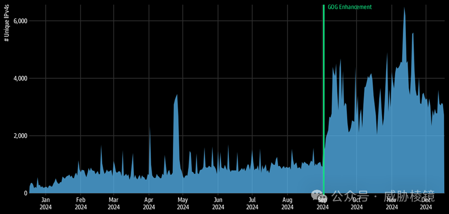This screenshot has width=449, height=214.
Task: Click the 4,000 y-axis tick label
Action: coord(20,78)
